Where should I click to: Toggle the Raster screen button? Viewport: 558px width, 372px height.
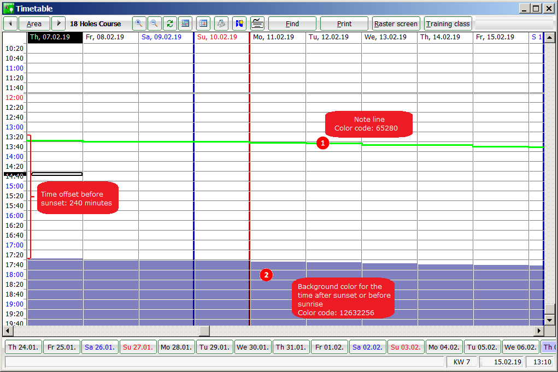[x=396, y=23]
